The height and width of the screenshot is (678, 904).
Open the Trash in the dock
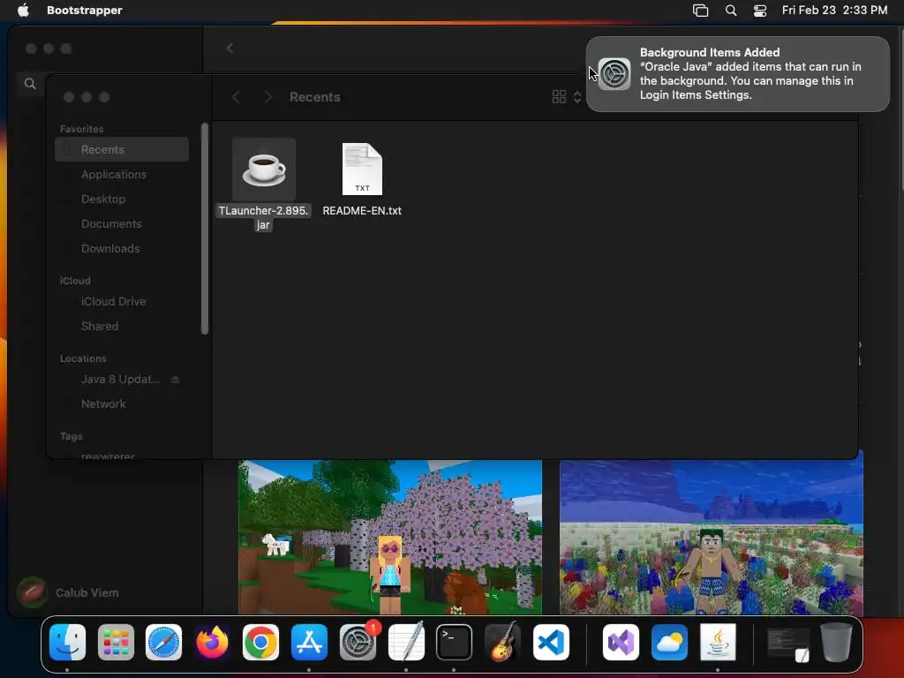(836, 643)
